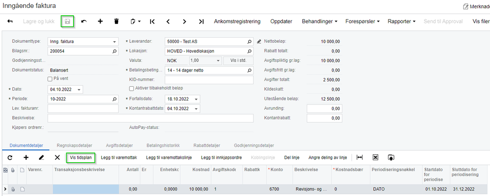Viewport: 490px width, 196px height.
Task: Open the Dato date picker dropdown
Action: 79,90
